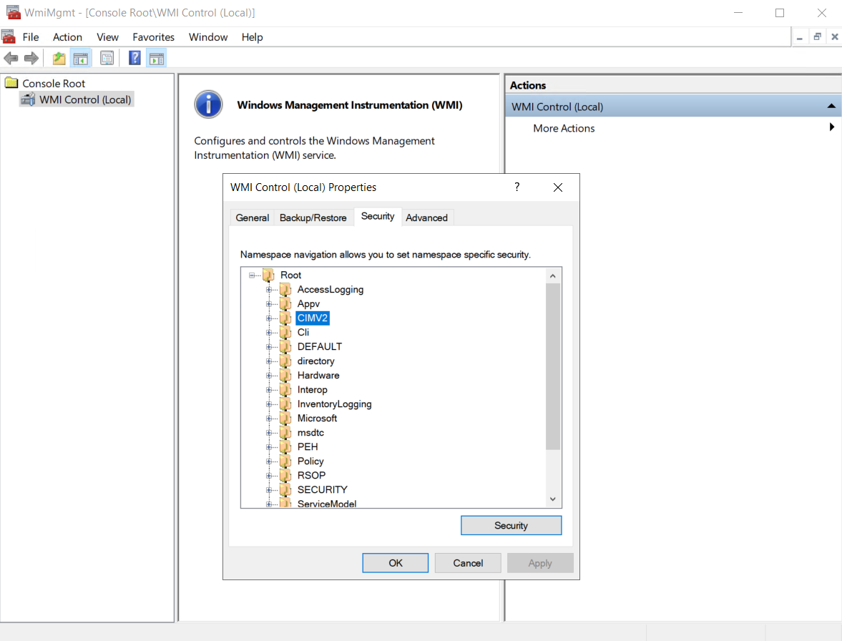The image size is (842, 641).
Task: Close the WMI Control Properties dialog
Action: tap(558, 187)
